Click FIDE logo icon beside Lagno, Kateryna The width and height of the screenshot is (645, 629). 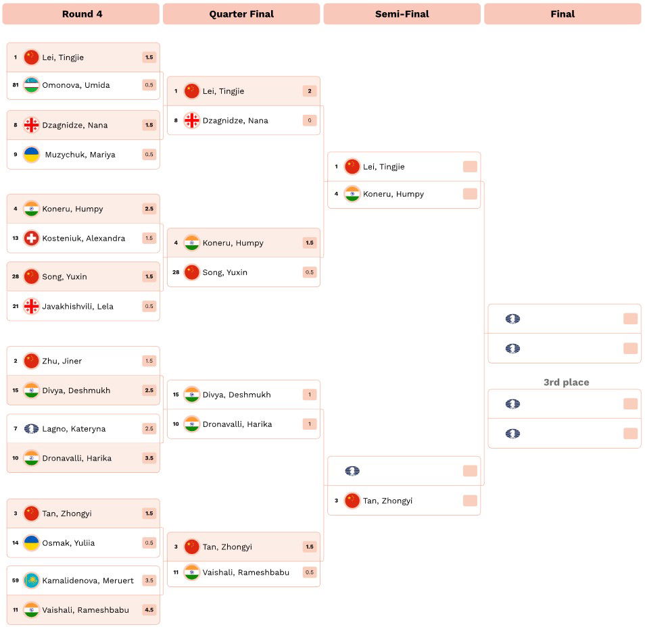click(x=31, y=429)
